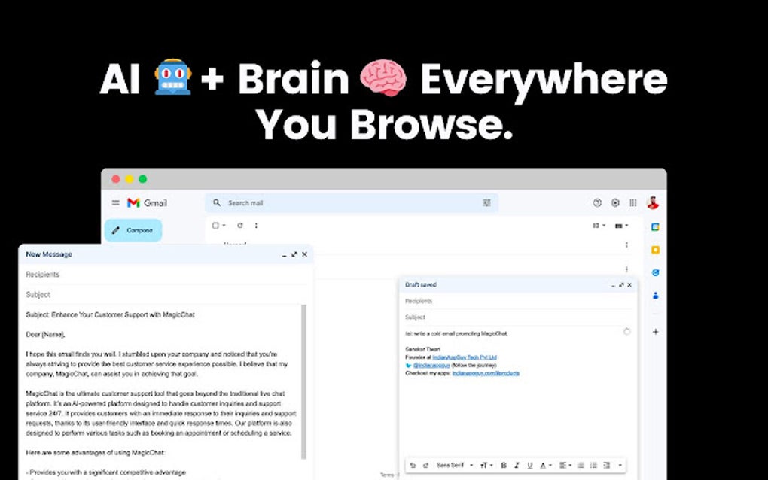Viewport: 768px width, 480px height.
Task: Select the Bold formatting icon
Action: click(503, 465)
